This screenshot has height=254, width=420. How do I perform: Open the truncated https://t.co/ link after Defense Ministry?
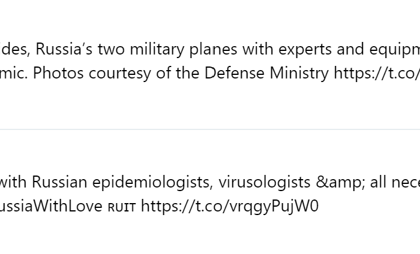(x=377, y=73)
